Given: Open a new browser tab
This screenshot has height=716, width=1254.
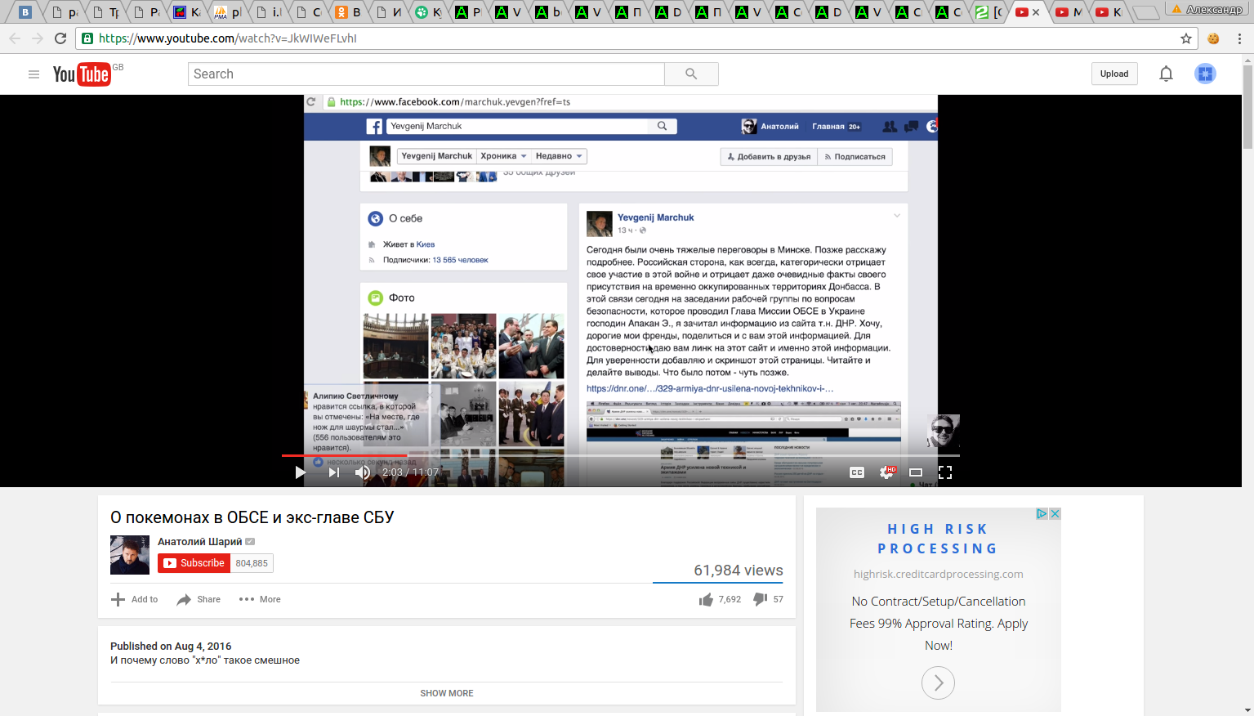Looking at the screenshot, I should click(1145, 12).
